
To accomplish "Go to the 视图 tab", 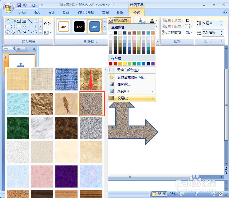I will (120, 13).
